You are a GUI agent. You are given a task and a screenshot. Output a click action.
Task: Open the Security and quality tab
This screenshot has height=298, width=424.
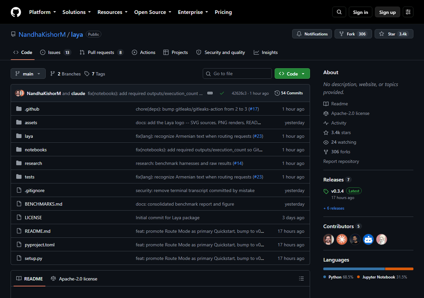coord(220,52)
